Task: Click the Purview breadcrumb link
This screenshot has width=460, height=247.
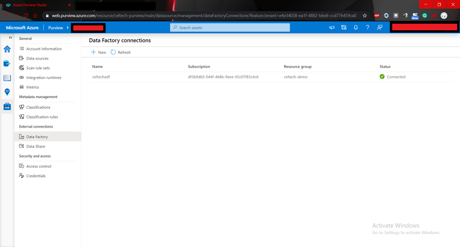Action: (55, 28)
